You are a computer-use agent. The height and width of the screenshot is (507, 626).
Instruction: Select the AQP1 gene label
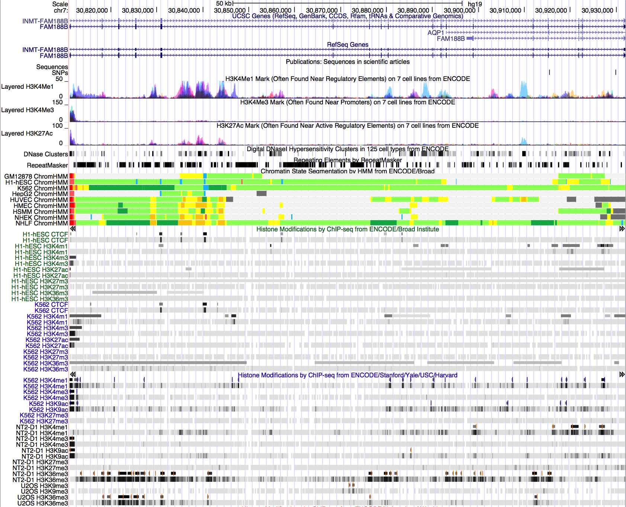pyautogui.click(x=436, y=33)
